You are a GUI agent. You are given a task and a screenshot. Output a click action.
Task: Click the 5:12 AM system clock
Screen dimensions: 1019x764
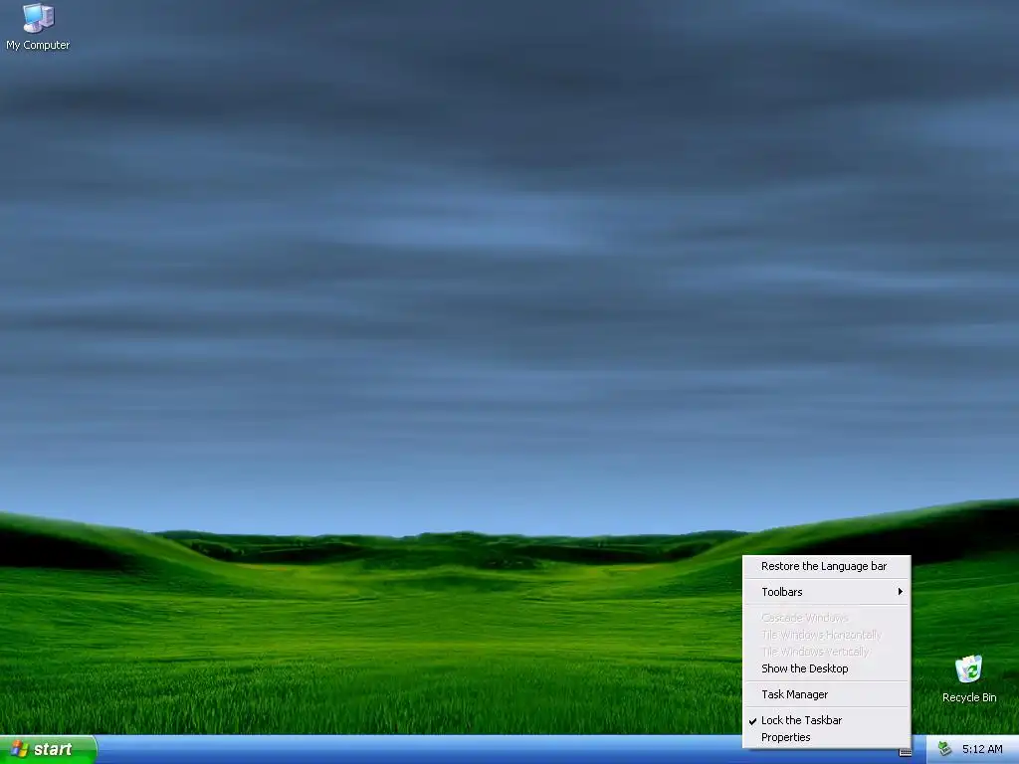(982, 749)
